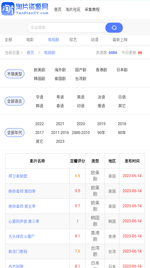Switch to the 综艺 category tab

(x=73, y=40)
